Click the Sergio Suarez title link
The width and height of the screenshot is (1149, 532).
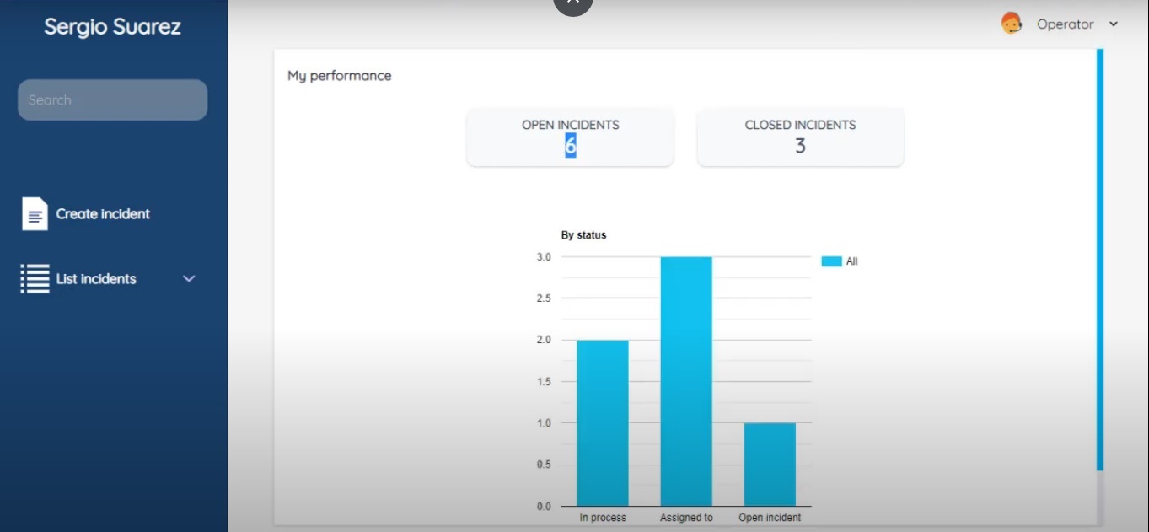coord(112,26)
